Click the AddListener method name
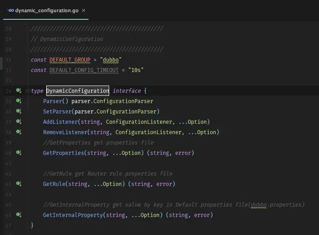 pos(60,122)
